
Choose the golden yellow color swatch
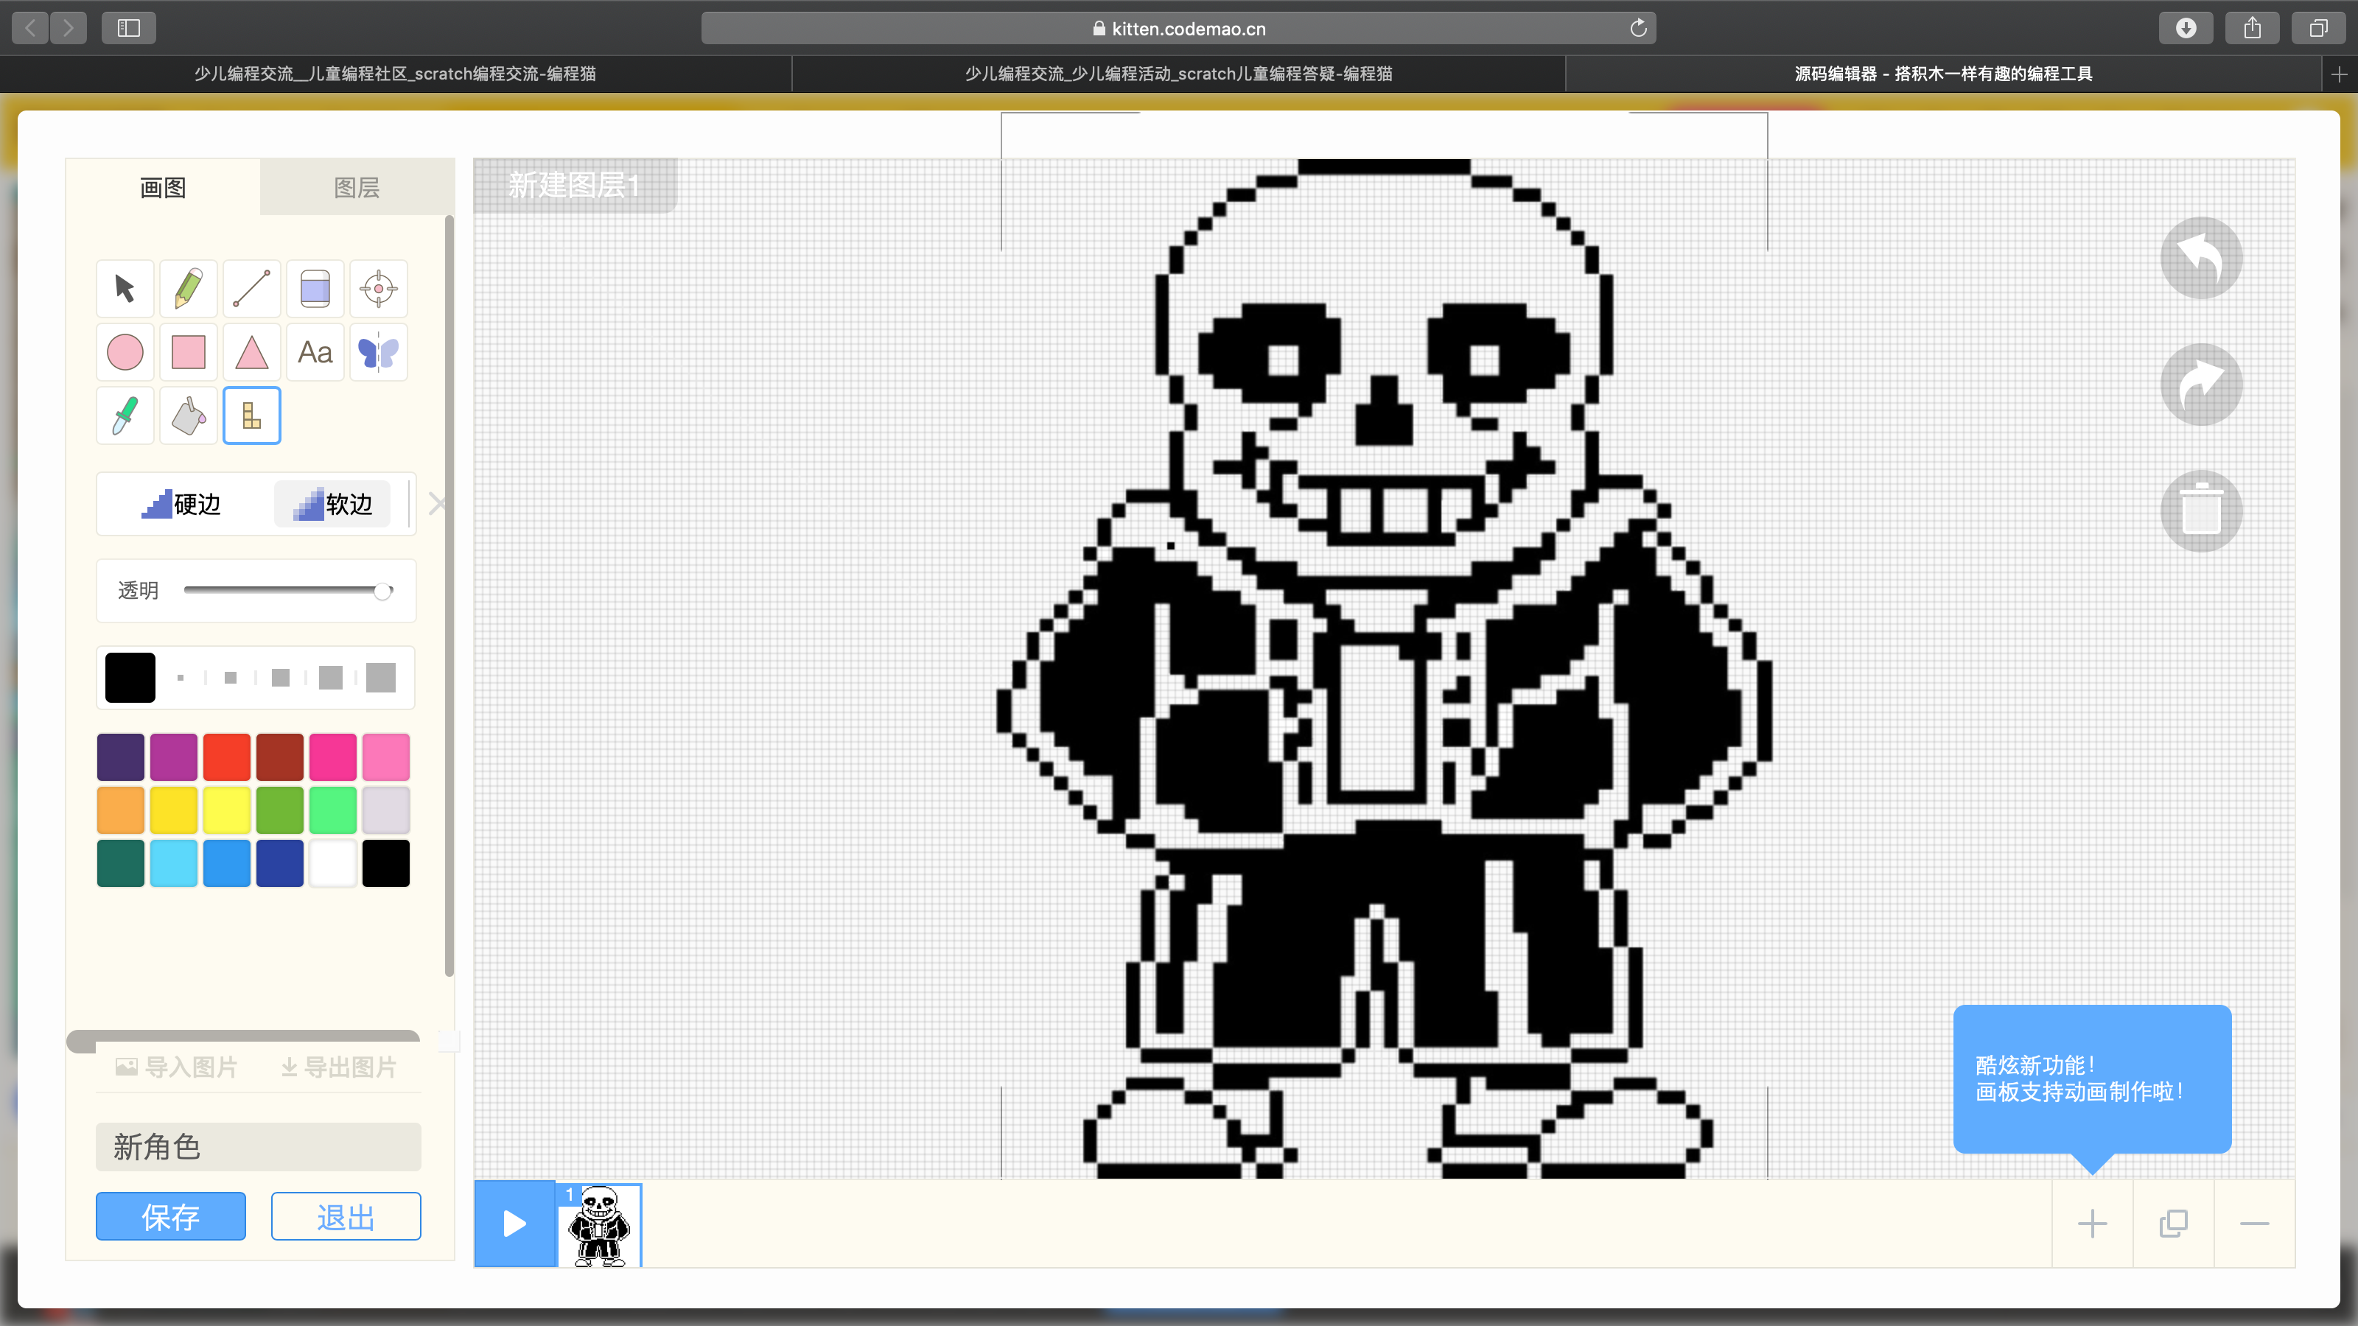(174, 811)
